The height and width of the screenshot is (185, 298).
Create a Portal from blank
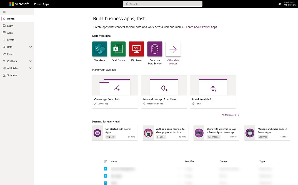coord(213,92)
